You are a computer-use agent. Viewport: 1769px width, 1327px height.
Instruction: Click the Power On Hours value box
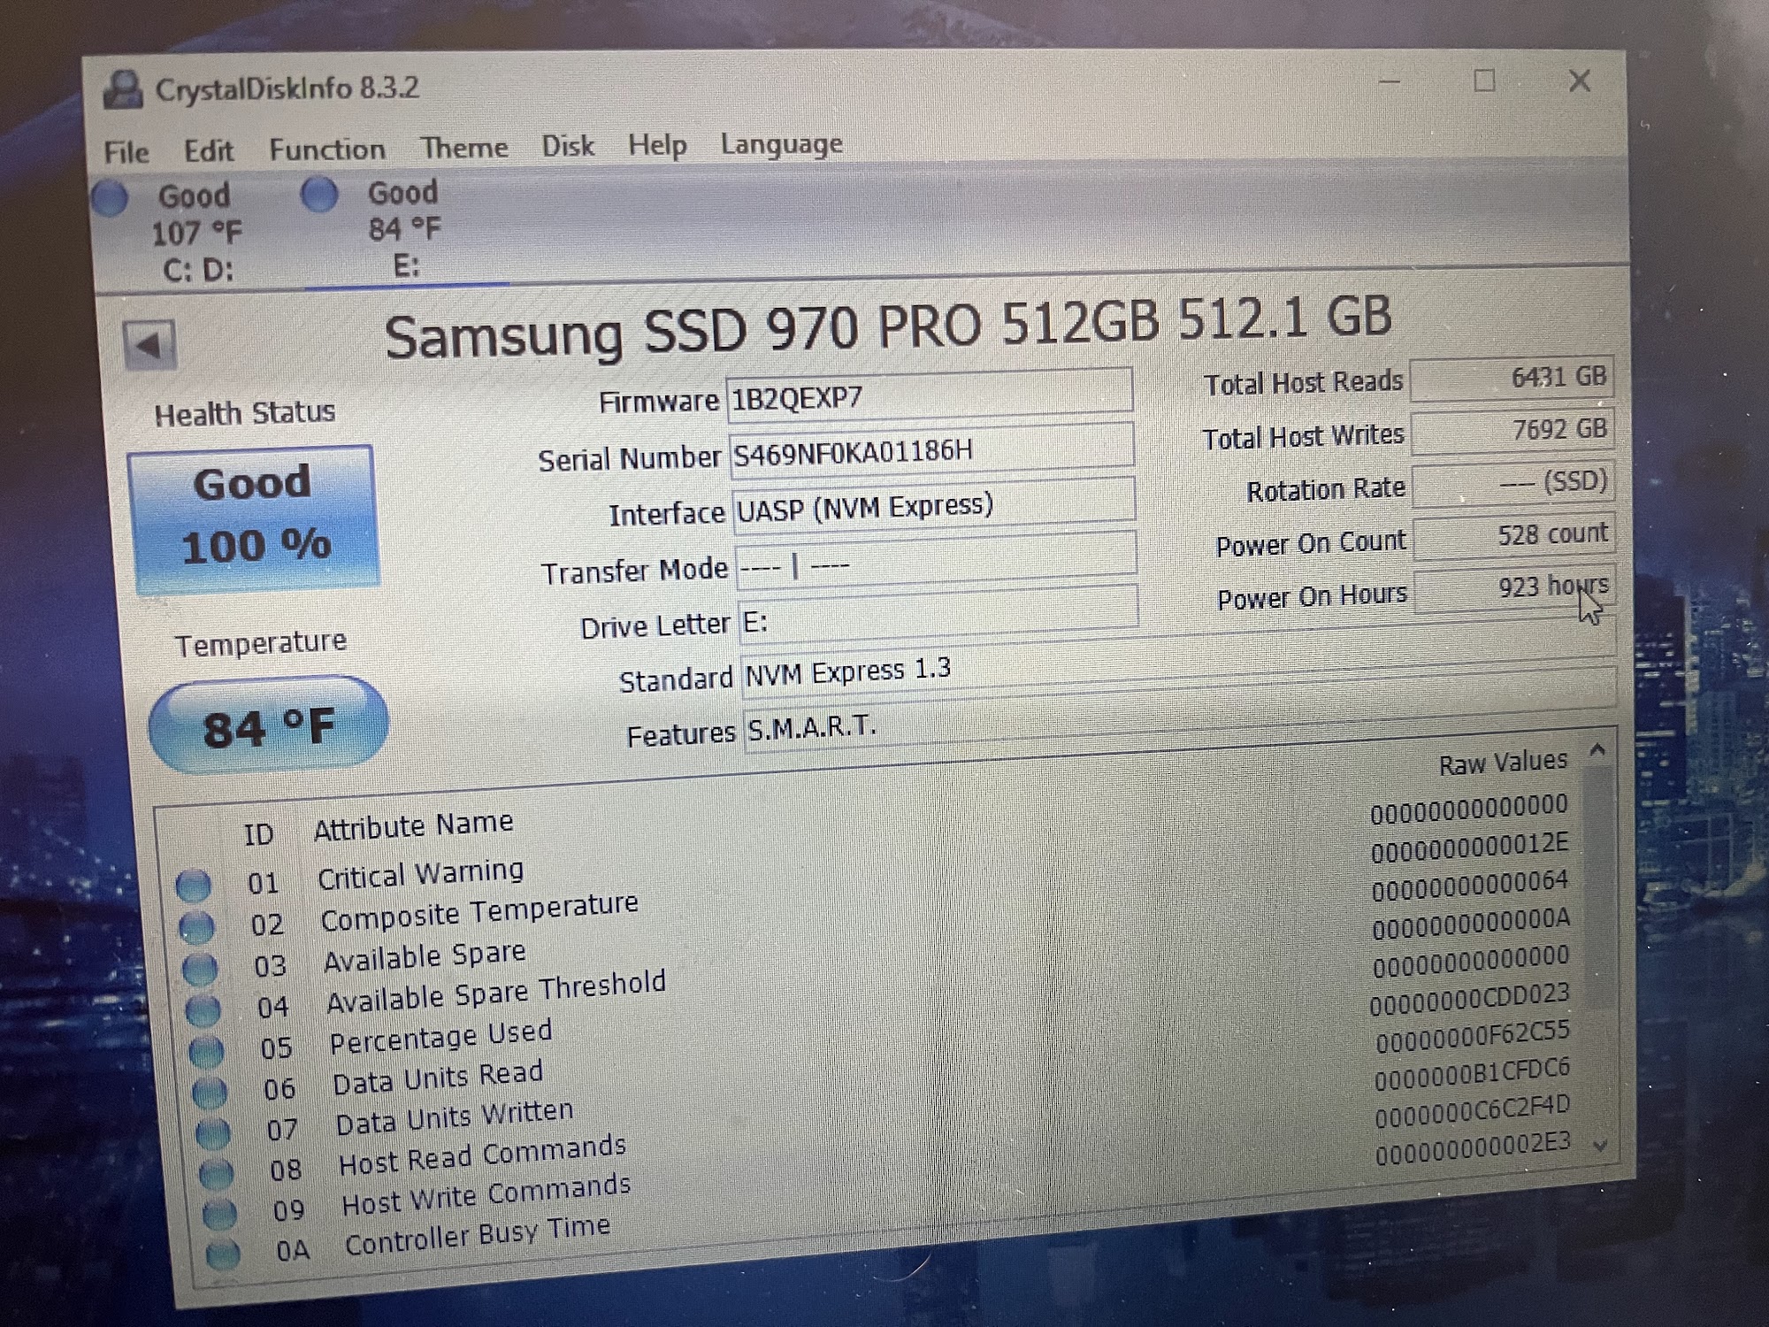coord(1514,588)
